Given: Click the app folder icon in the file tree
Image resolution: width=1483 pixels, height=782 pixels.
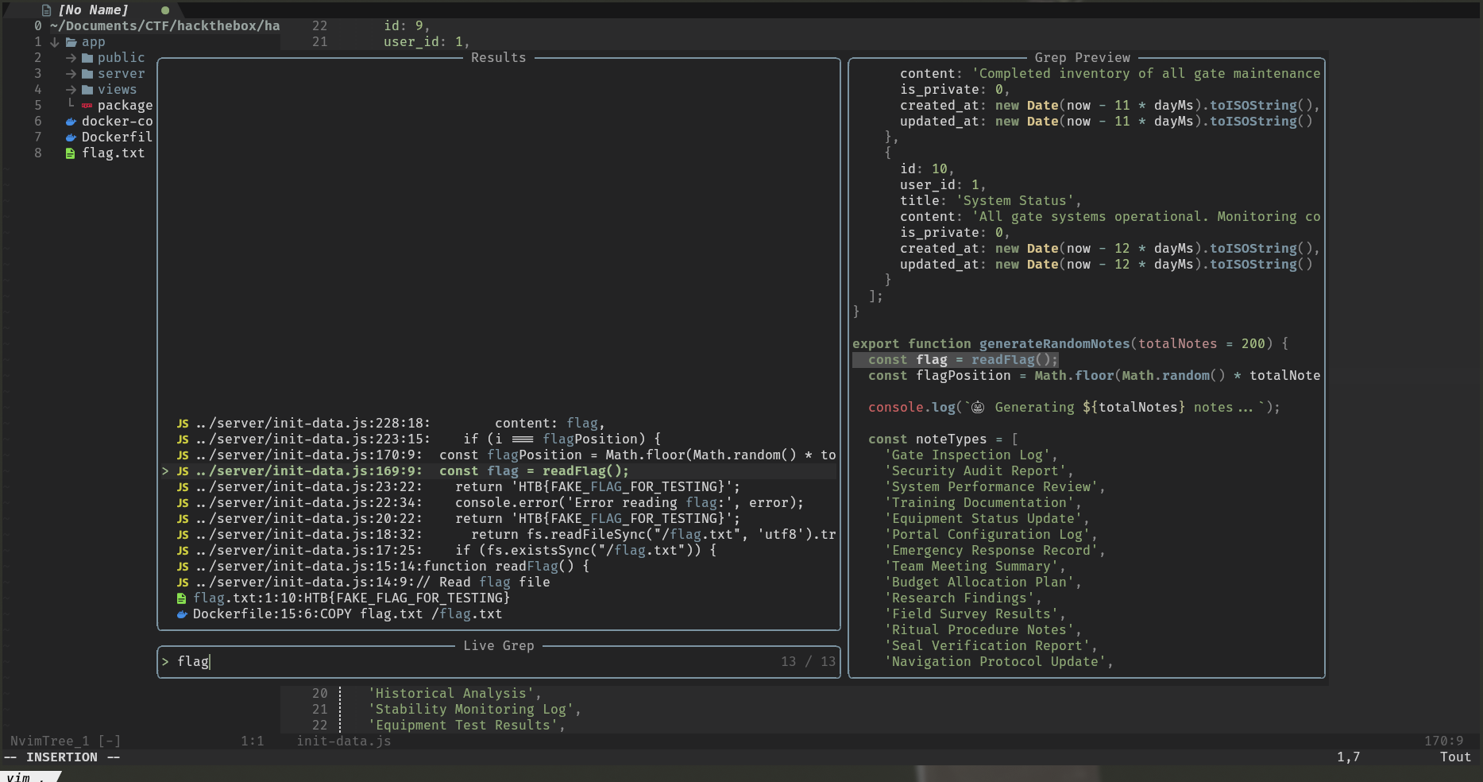Looking at the screenshot, I should point(71,42).
